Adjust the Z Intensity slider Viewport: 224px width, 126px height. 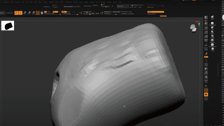pos(70,14)
